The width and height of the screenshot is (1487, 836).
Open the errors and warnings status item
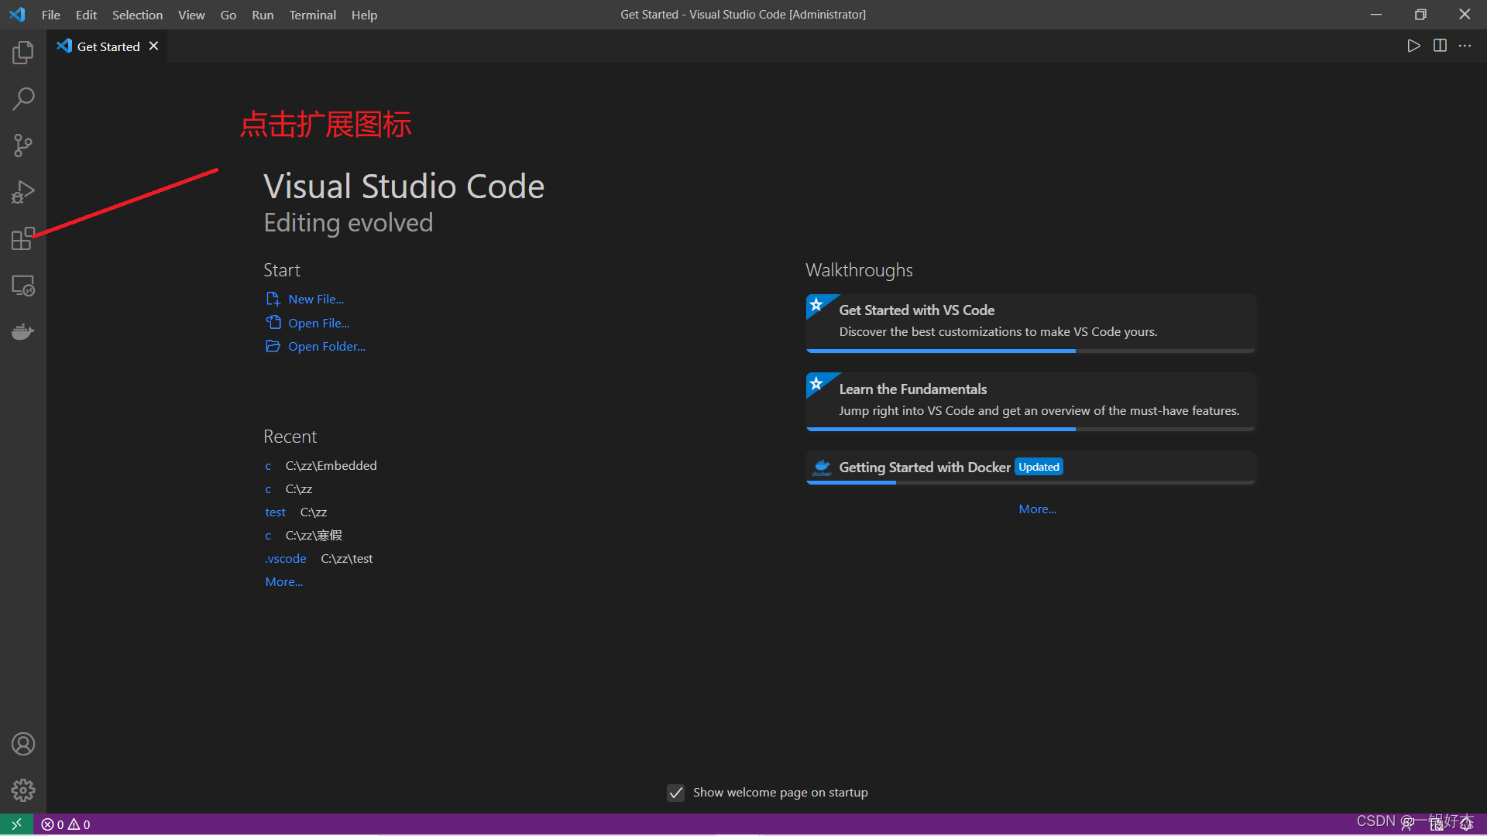(66, 824)
